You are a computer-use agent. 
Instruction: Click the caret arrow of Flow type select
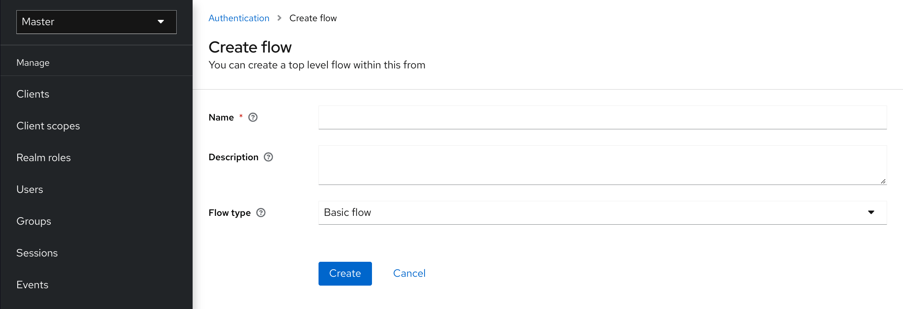point(871,213)
